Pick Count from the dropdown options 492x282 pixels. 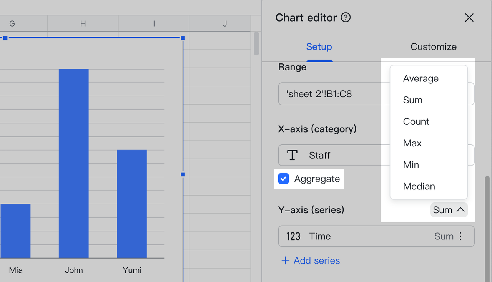pyautogui.click(x=416, y=121)
